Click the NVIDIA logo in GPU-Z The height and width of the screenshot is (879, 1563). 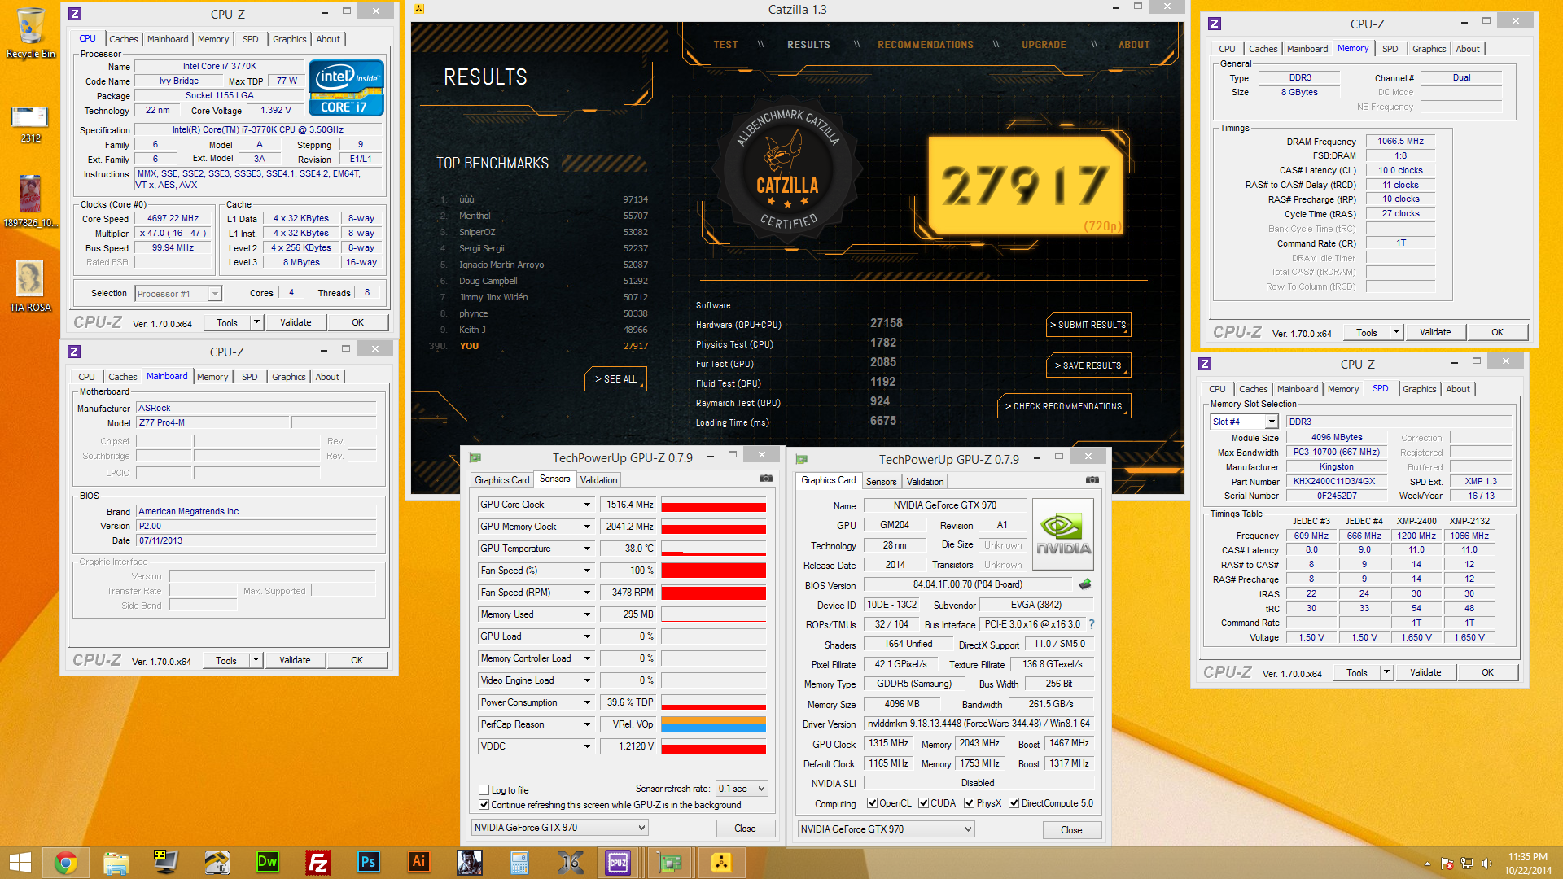(x=1063, y=534)
